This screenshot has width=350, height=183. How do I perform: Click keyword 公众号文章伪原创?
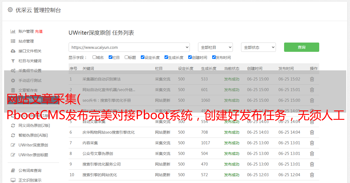pyautogui.click(x=98, y=154)
